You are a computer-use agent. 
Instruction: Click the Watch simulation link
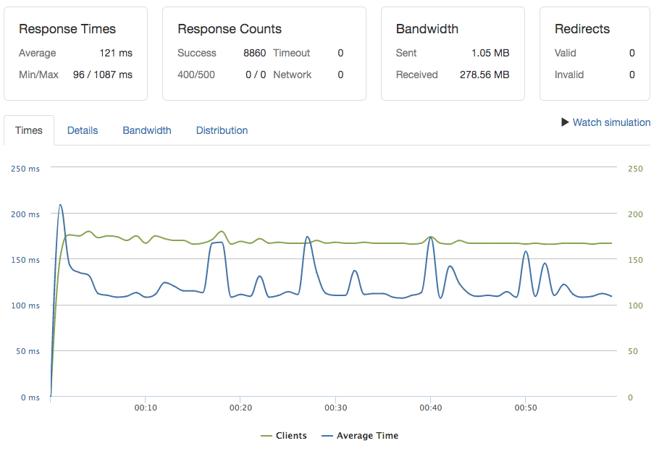610,122
